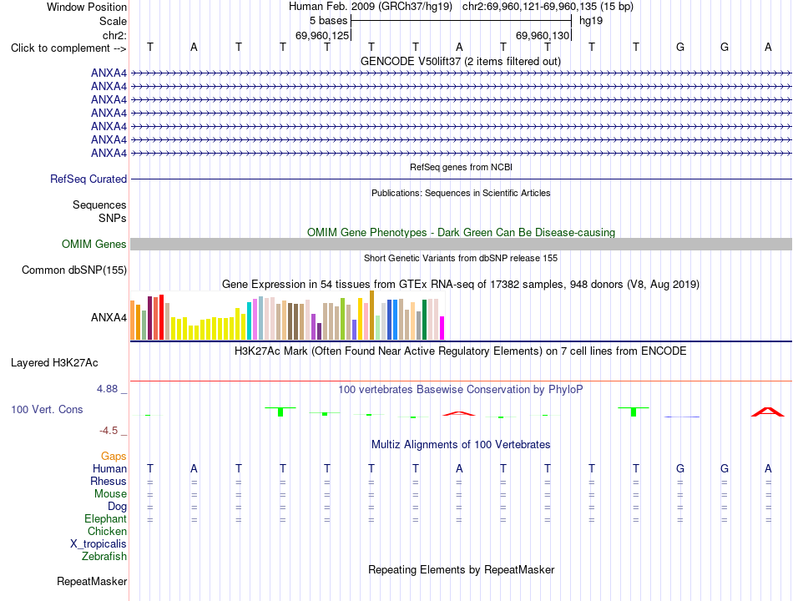Click the 4.88 PhyloP maximum value

(107, 389)
